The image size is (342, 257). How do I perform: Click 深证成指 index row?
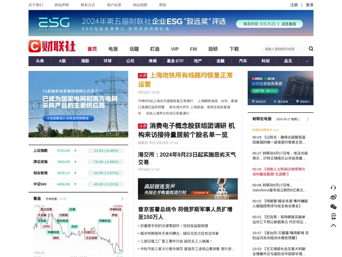point(78,162)
